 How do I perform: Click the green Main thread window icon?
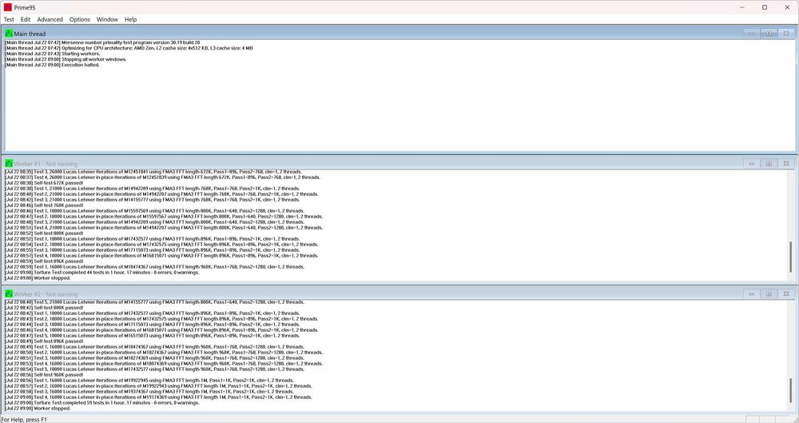(x=9, y=33)
